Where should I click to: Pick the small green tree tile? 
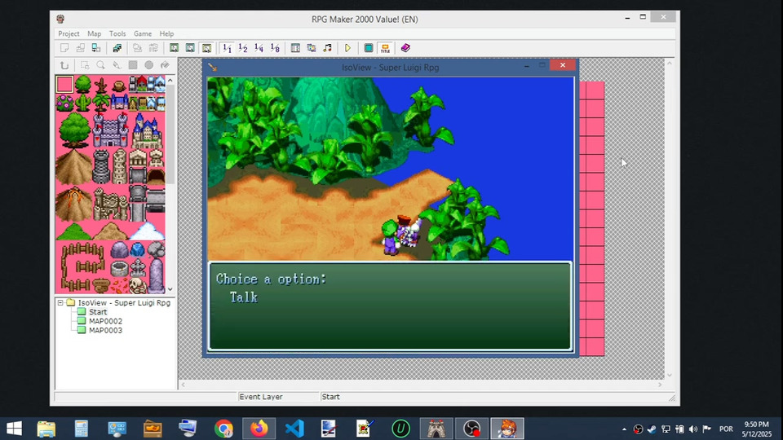click(x=83, y=84)
